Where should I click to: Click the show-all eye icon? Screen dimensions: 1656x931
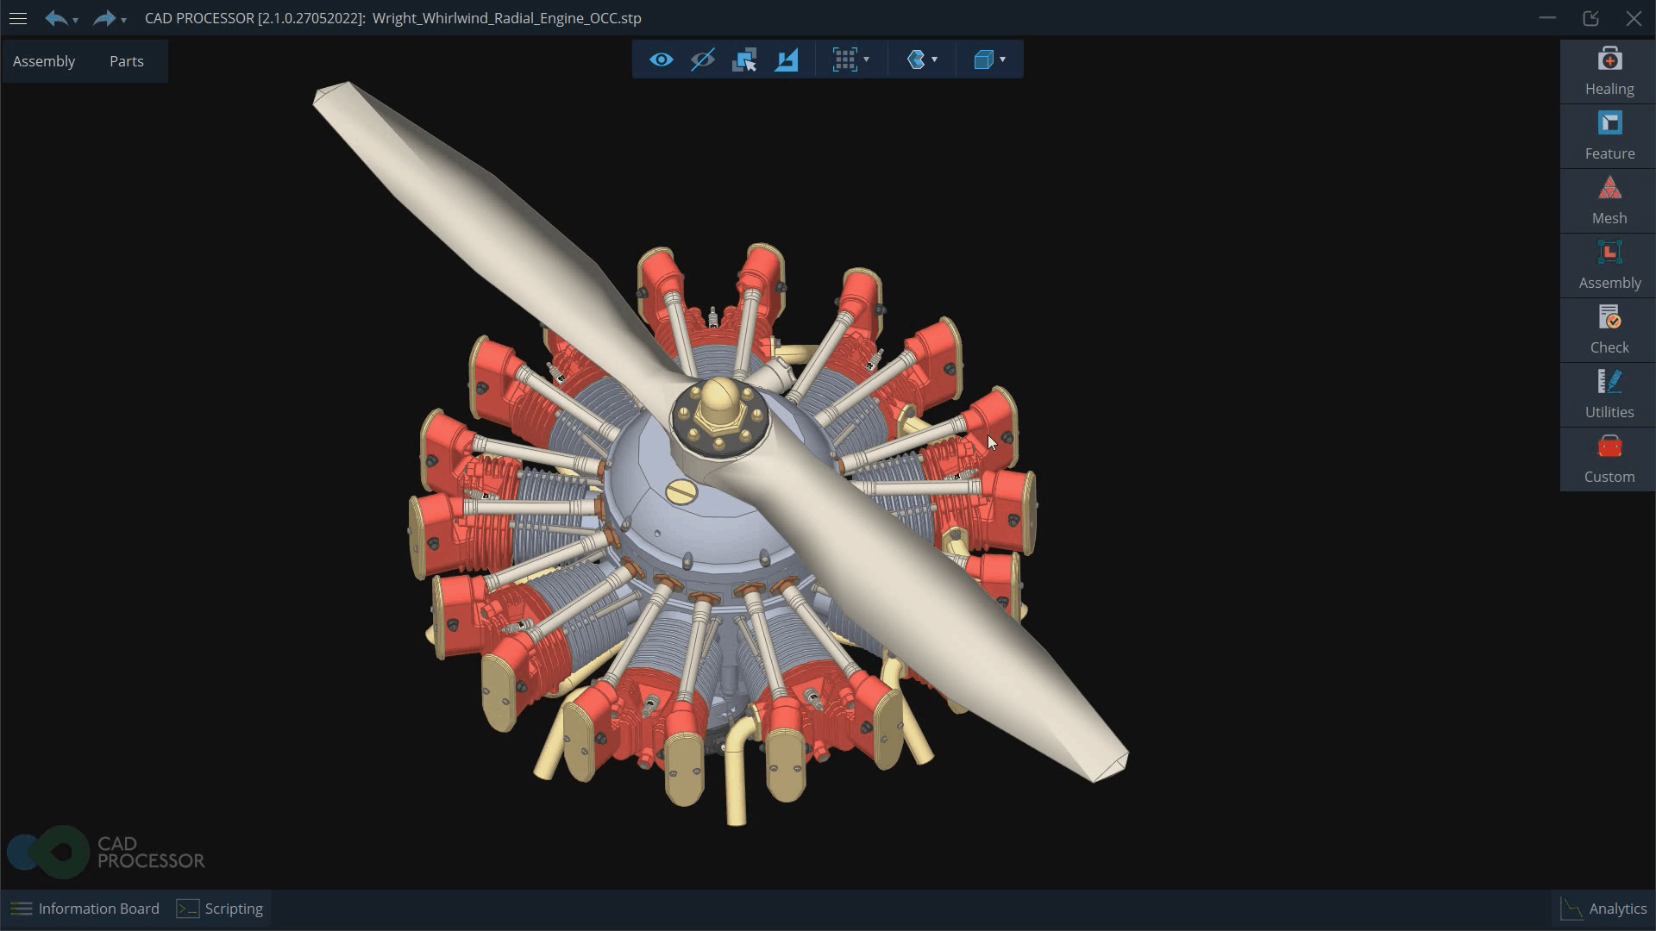point(662,59)
